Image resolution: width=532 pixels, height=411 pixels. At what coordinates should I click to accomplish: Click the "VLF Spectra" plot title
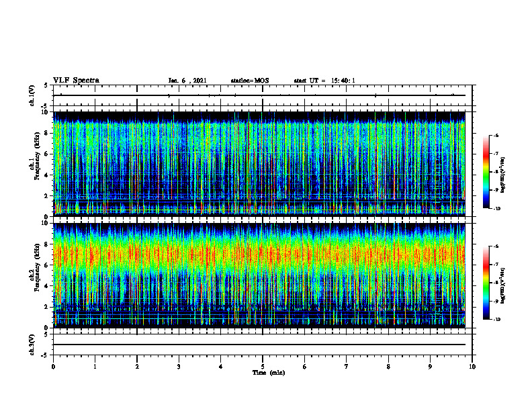coord(76,81)
